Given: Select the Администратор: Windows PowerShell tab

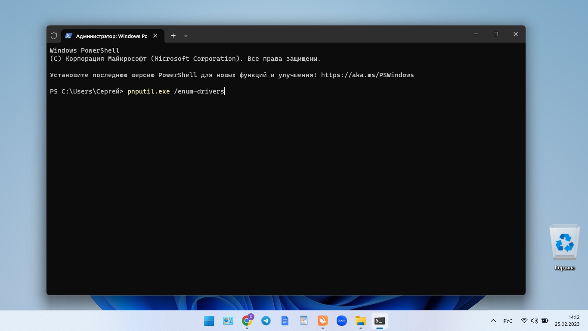Looking at the screenshot, I should (112, 36).
